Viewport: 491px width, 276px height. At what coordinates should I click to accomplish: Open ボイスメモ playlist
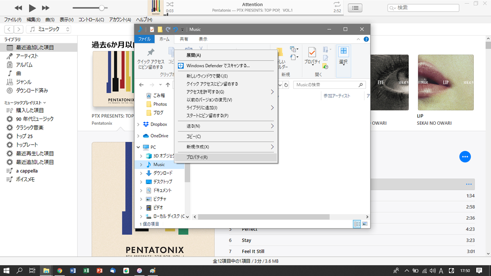coord(25,180)
